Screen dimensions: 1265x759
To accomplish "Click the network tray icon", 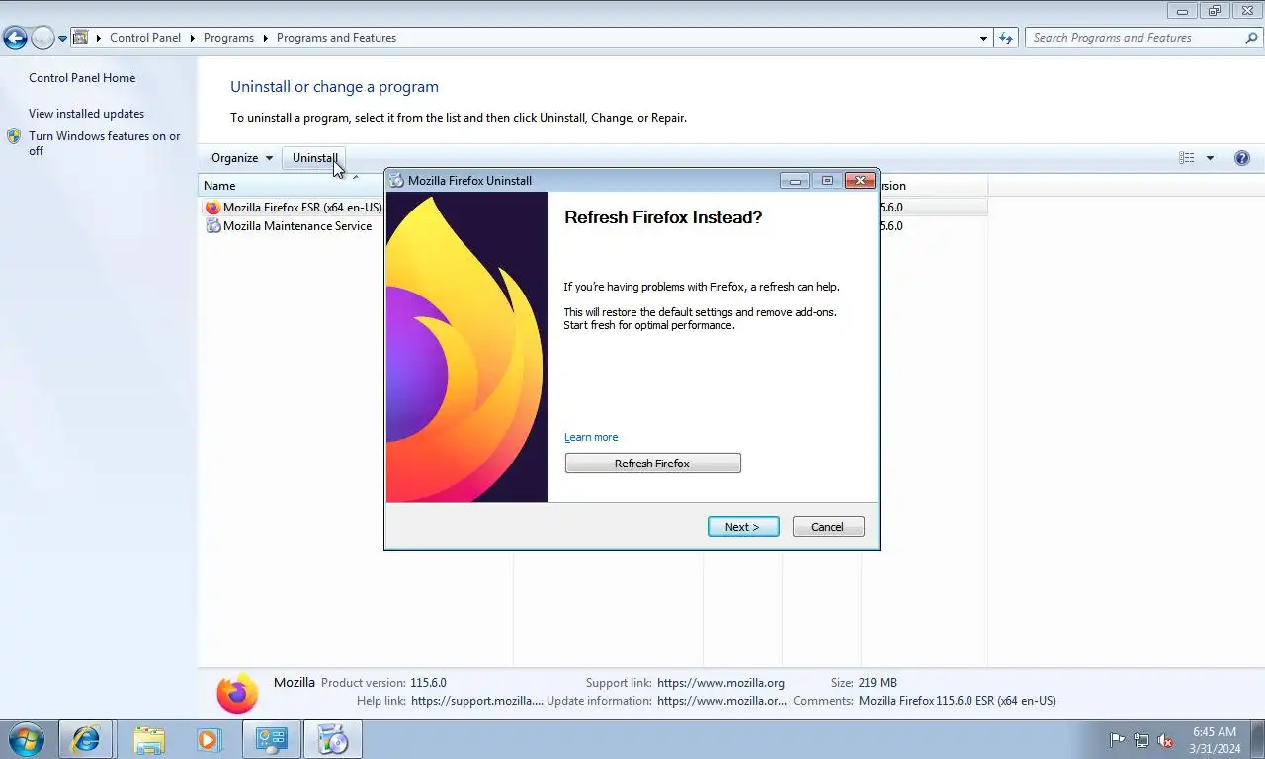I will tap(1141, 740).
